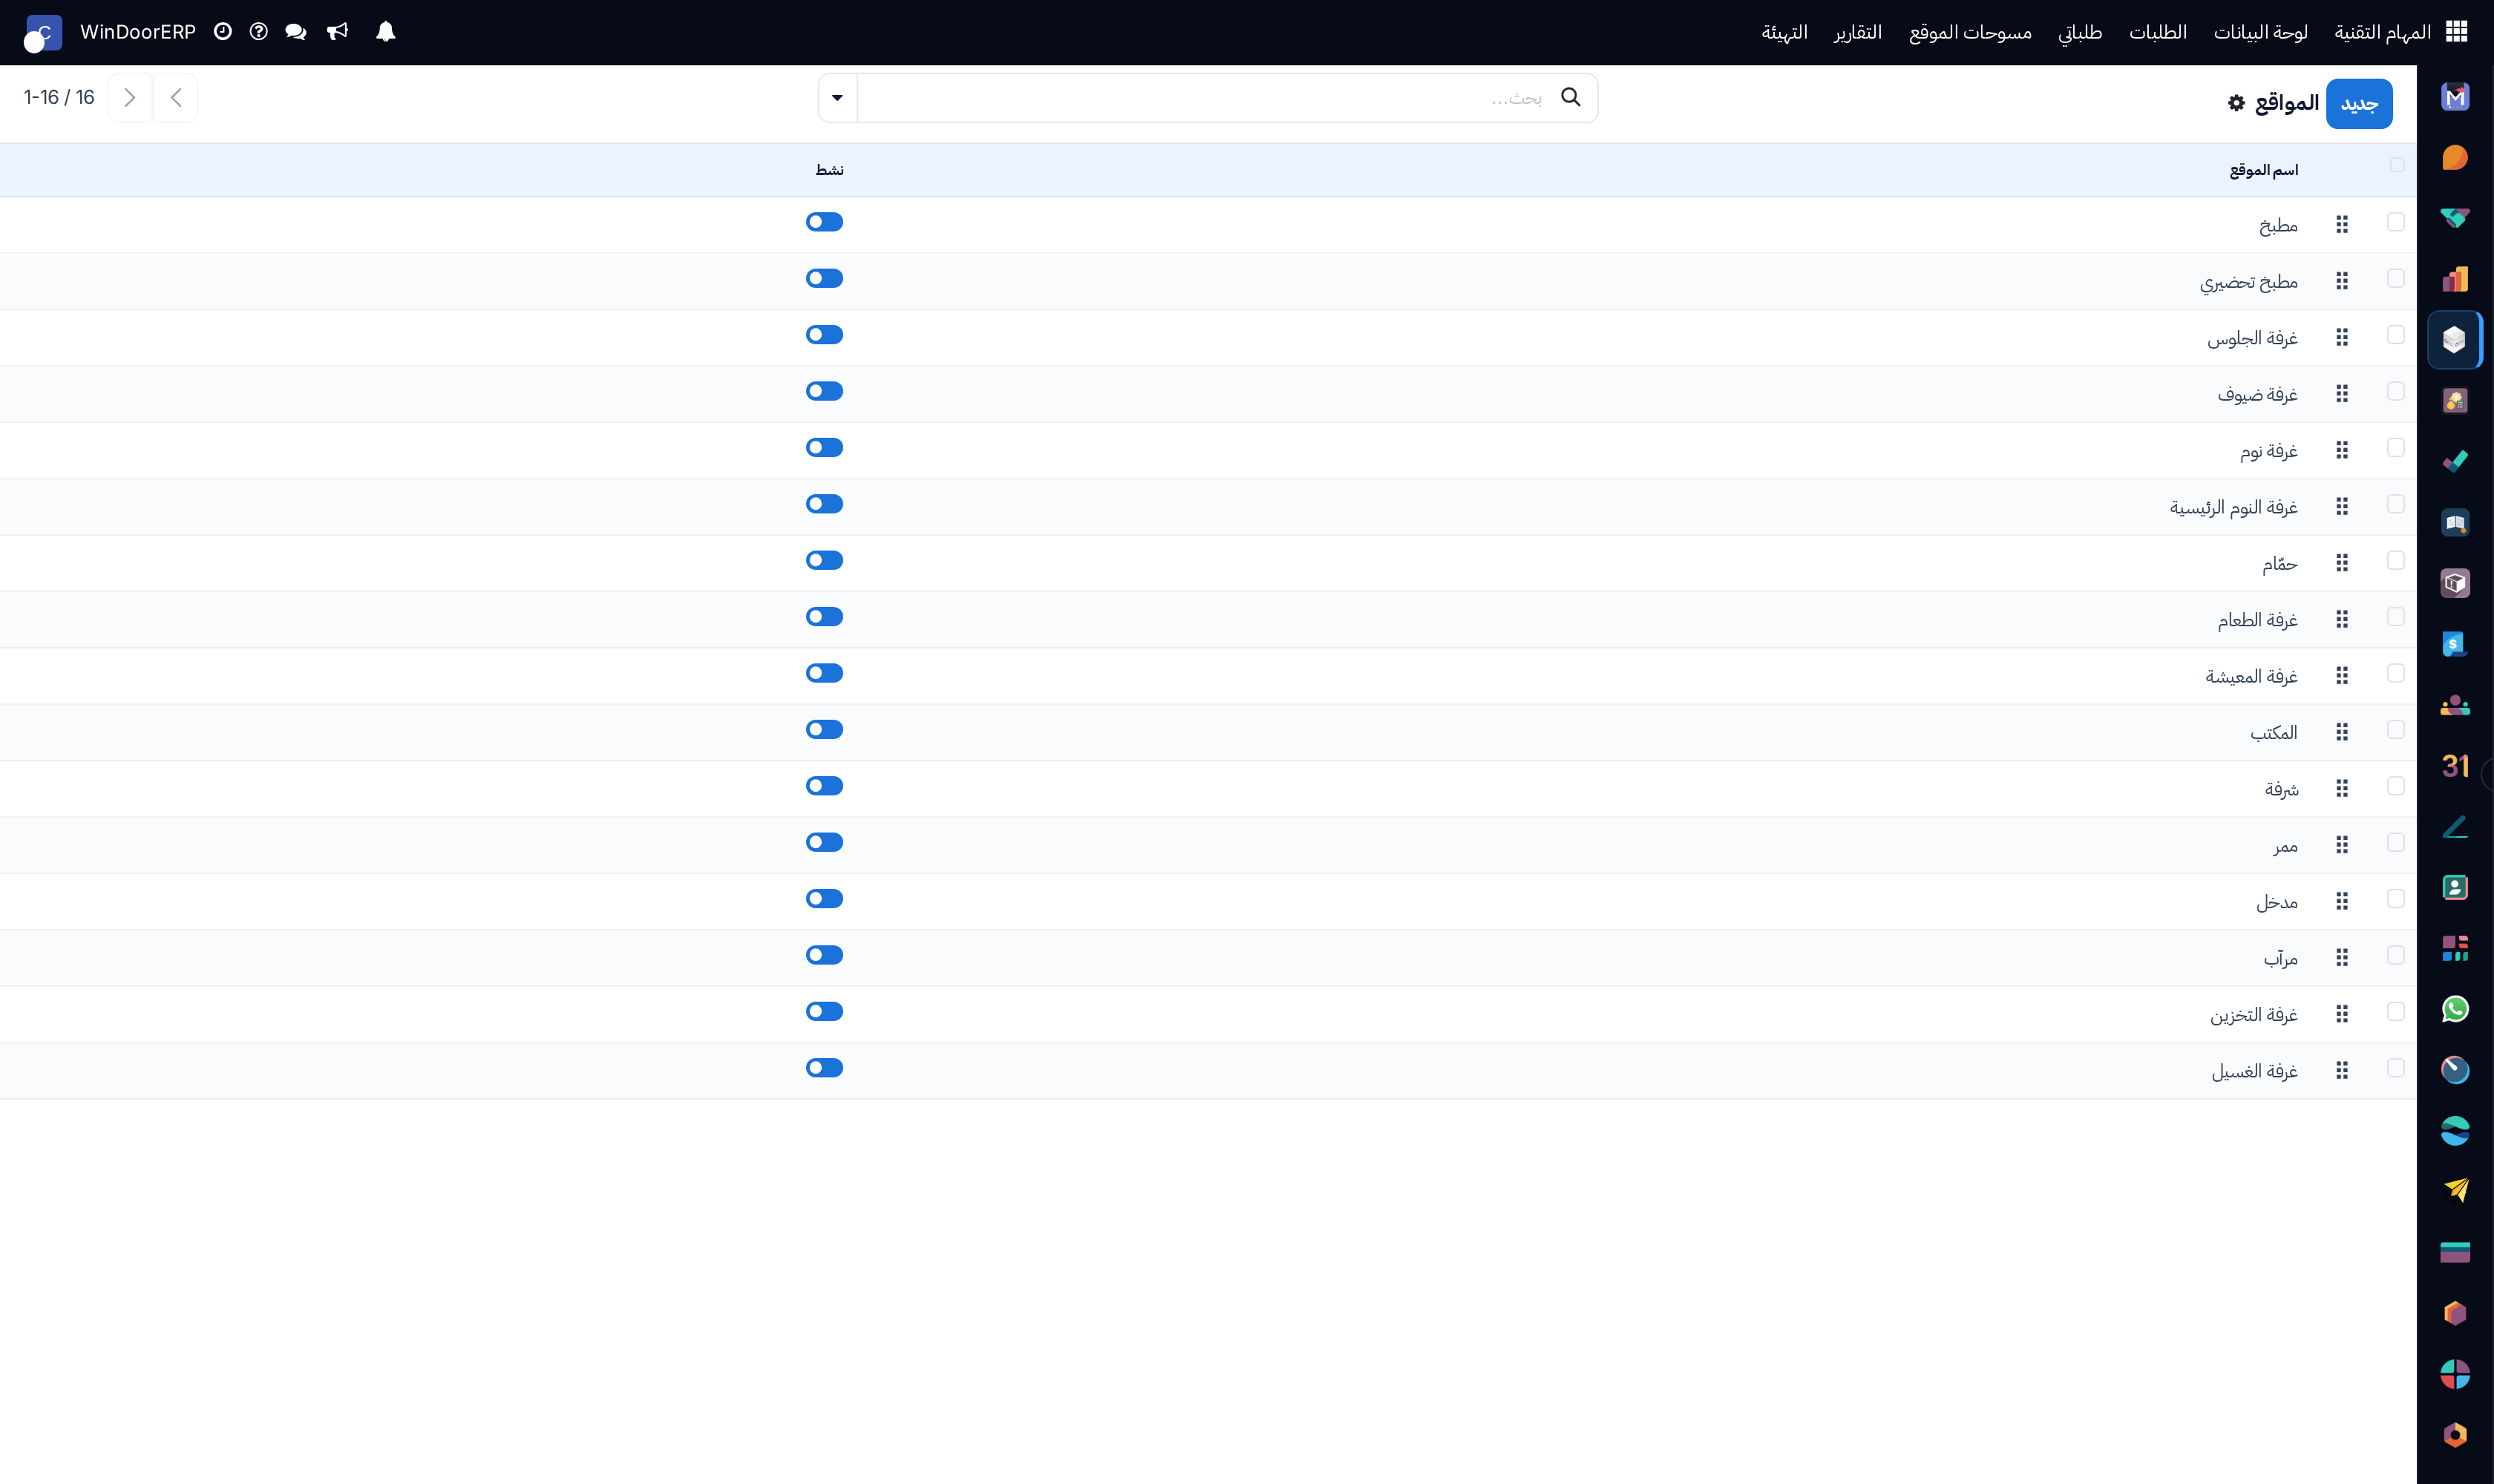Click the جديد new button
This screenshot has width=2494, height=1484.
coord(2359,104)
